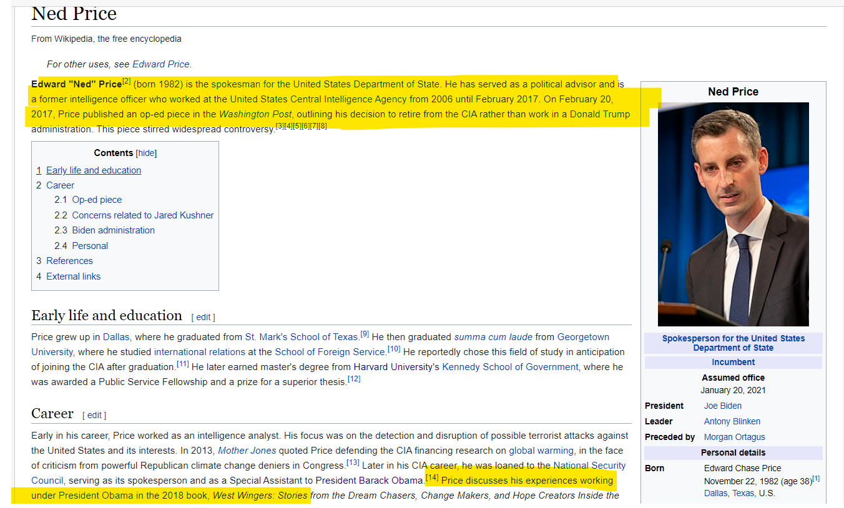Hide the Contents table via the hide toggle
The width and height of the screenshot is (844, 508).
147,153
